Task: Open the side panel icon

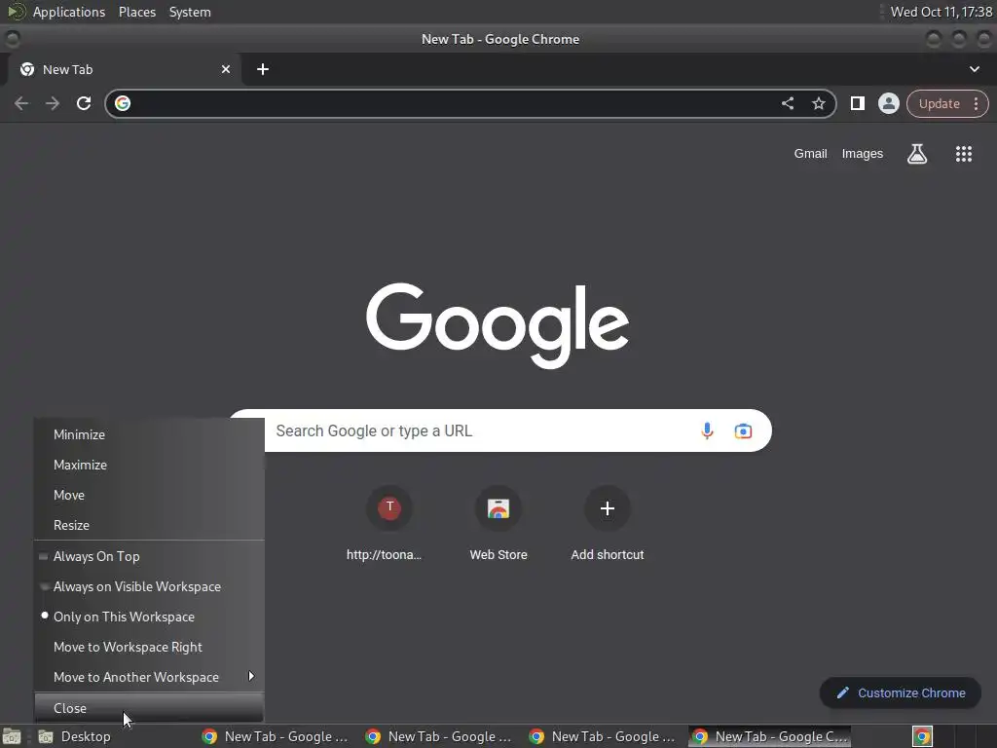Action: click(x=857, y=103)
